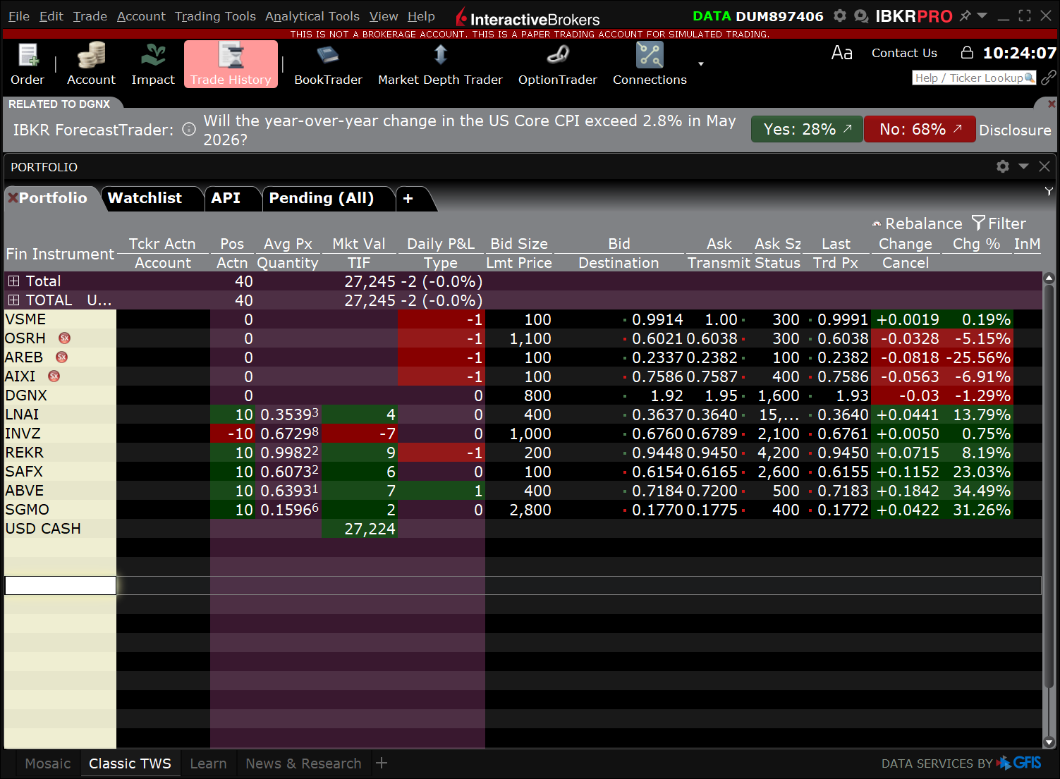The height and width of the screenshot is (779, 1060).
Task: Click the Rebalance icon
Action: pos(877,223)
